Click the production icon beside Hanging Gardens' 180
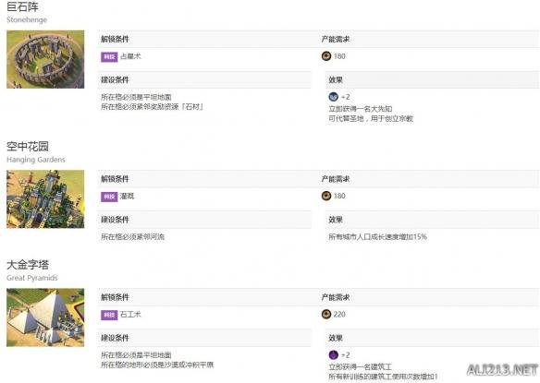The width and height of the screenshot is (540, 383). pos(326,196)
